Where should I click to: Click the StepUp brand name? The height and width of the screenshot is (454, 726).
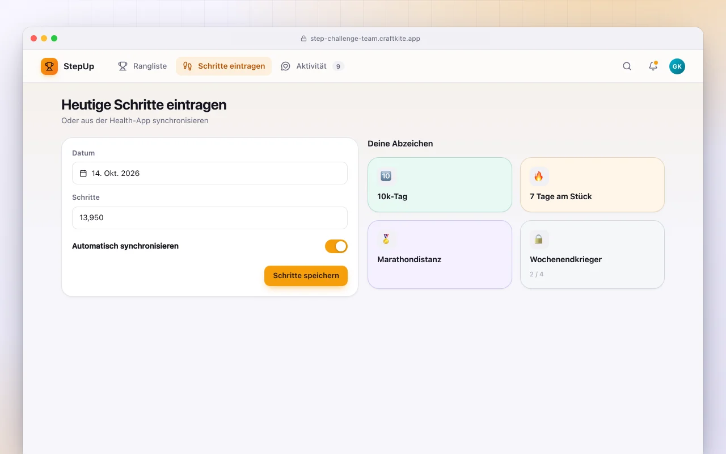[x=79, y=66]
